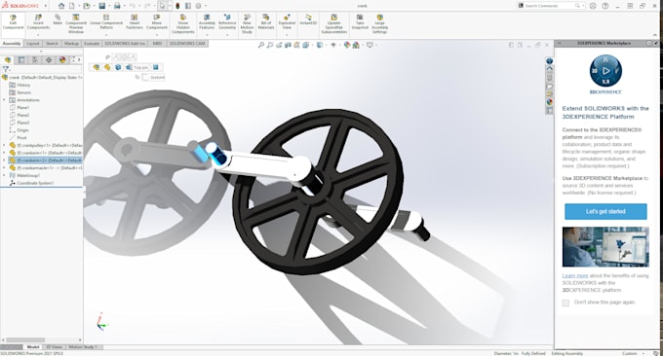Click the Exploded View tool
663x356 pixels.
pyautogui.click(x=287, y=22)
